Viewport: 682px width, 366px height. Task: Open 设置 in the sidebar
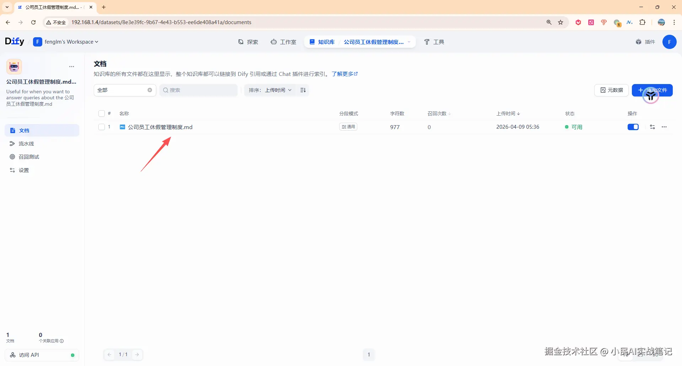(x=42, y=170)
